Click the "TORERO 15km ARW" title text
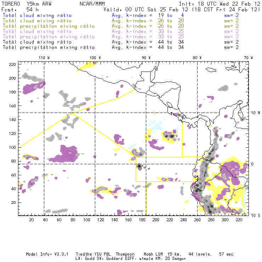 tap(27, 4)
